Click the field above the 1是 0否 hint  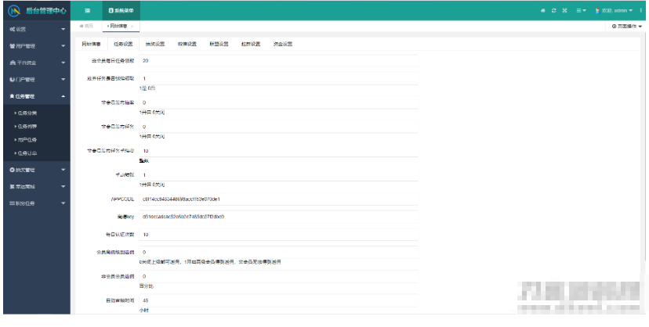pos(278,78)
